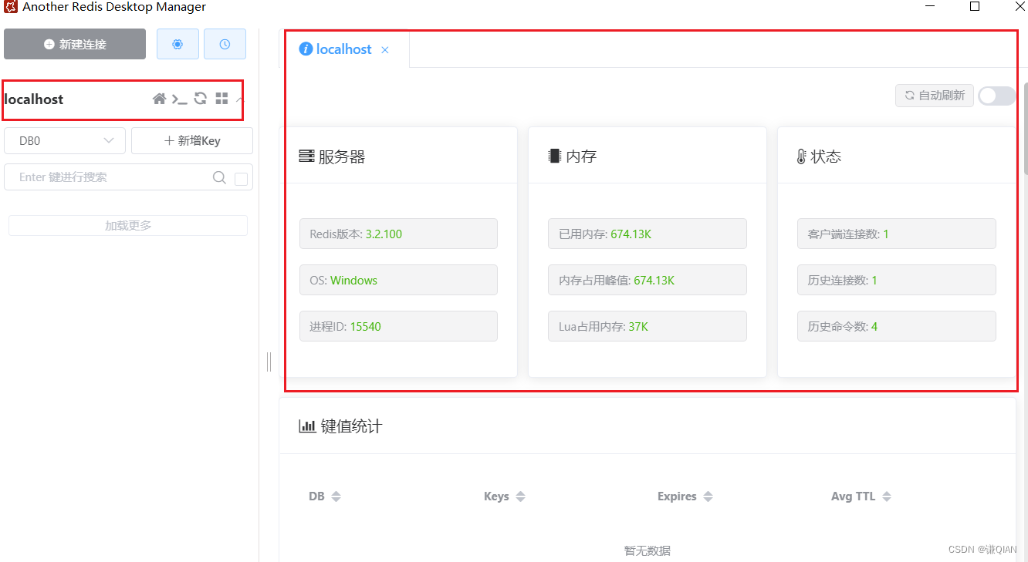Click the 进程ID: 15540 field
This screenshot has height=562, width=1028.
(398, 326)
